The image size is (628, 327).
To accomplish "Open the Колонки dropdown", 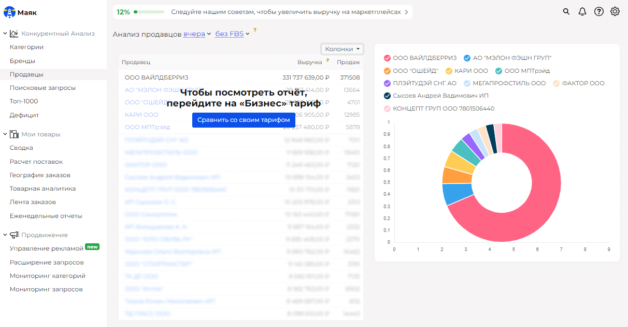I will [x=342, y=49].
